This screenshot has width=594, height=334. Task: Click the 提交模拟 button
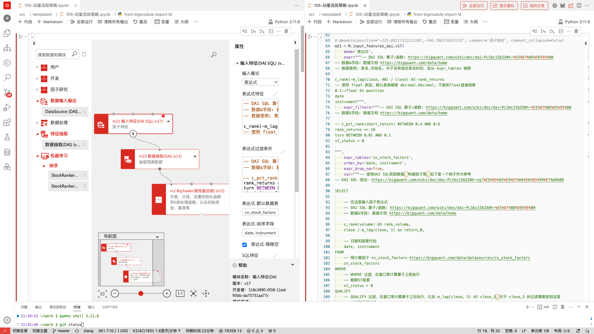pos(504,6)
